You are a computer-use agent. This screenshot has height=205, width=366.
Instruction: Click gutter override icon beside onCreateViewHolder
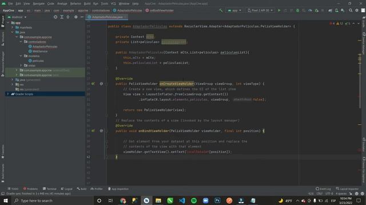[93, 84]
